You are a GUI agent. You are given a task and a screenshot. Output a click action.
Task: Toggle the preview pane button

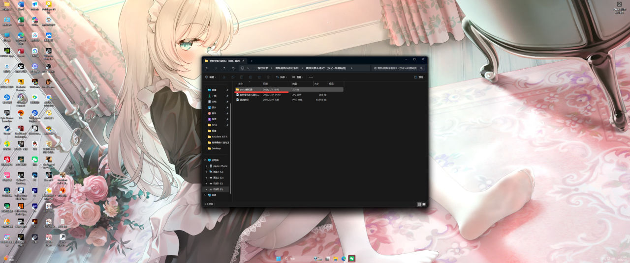[419, 77]
